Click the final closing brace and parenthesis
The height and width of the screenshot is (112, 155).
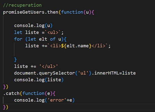coord(6,107)
